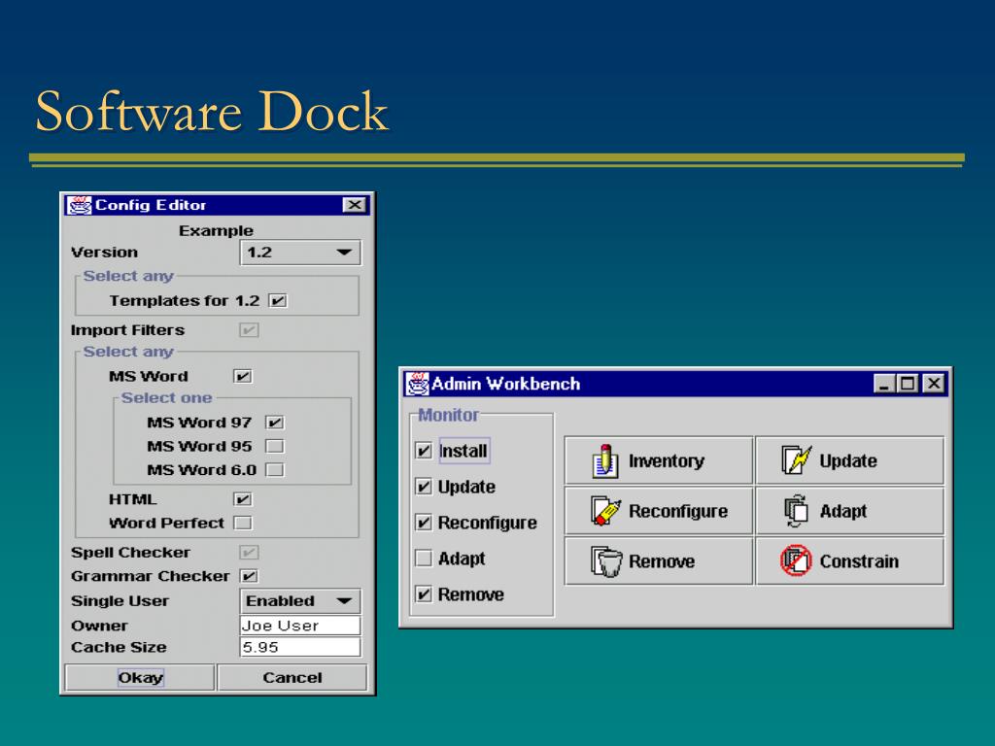Close the Admin Workbench window
Screen dimensions: 995x746
(x=934, y=384)
